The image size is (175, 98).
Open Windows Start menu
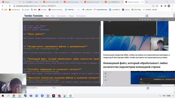[3, 96]
